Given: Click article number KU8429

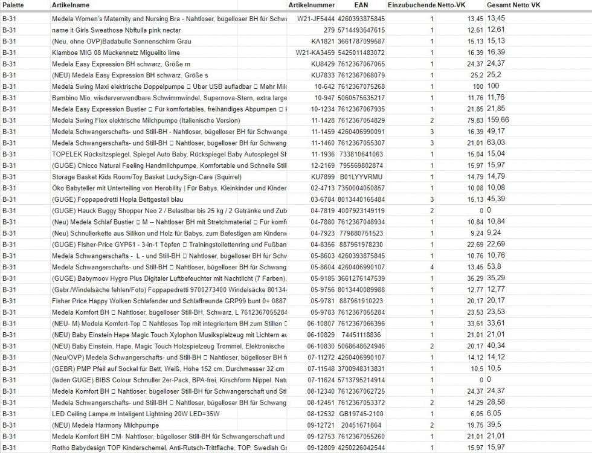Looking at the screenshot, I should pos(323,64).
